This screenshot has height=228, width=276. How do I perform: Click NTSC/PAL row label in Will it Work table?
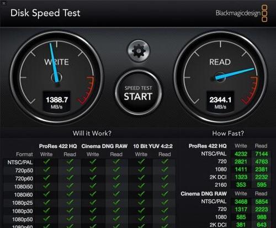click(x=20, y=163)
